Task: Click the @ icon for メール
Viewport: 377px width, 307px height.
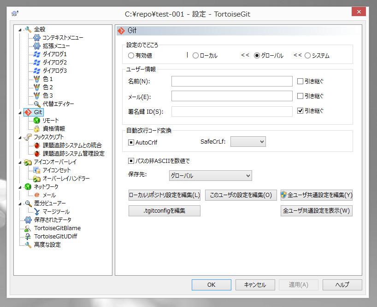Action: click(x=36, y=195)
